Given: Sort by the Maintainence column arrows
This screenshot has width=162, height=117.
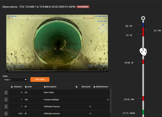Looking at the screenshot, I should tap(94, 87).
